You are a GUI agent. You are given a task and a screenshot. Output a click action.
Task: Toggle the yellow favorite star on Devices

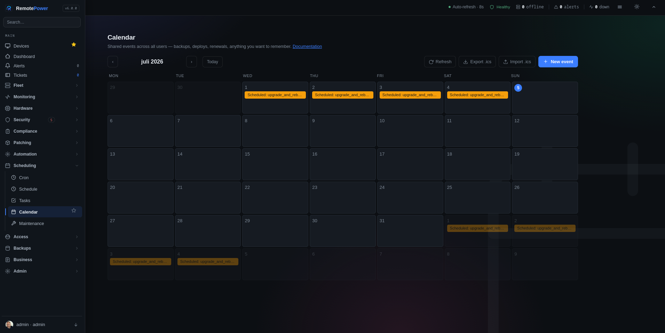(x=74, y=44)
